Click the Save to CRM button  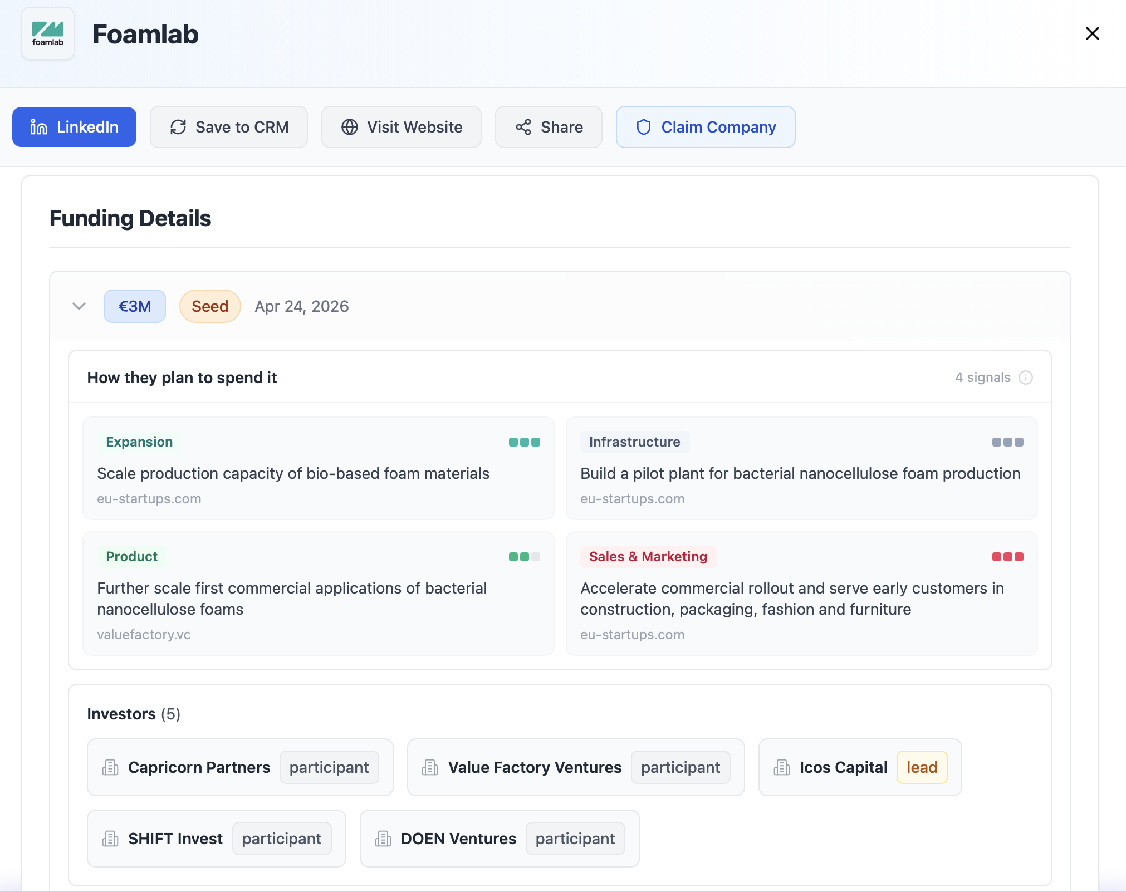pos(229,127)
